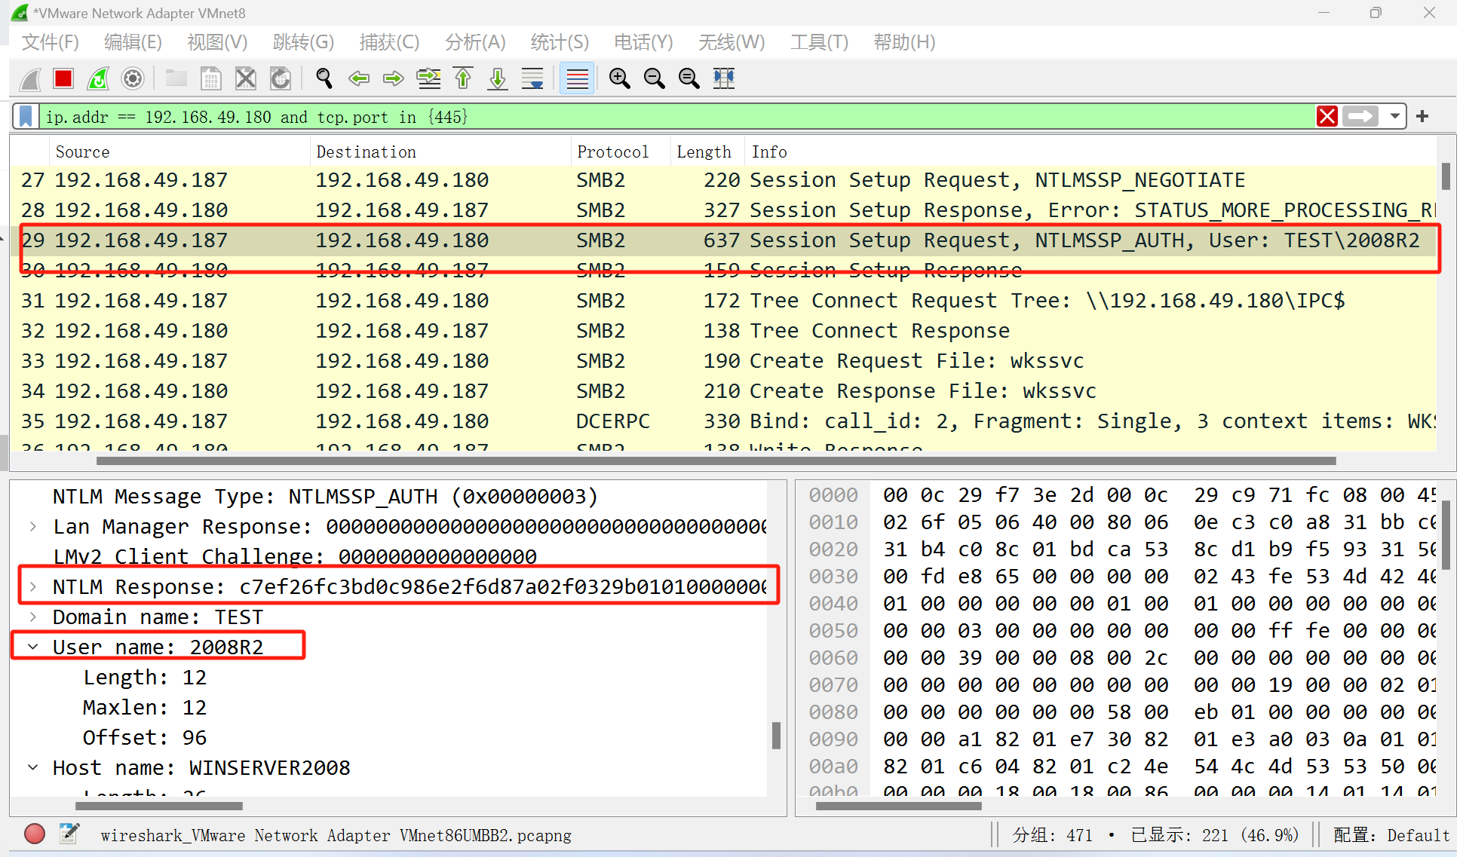Clear the display filter with red X
The width and height of the screenshot is (1463, 857).
[x=1327, y=116]
